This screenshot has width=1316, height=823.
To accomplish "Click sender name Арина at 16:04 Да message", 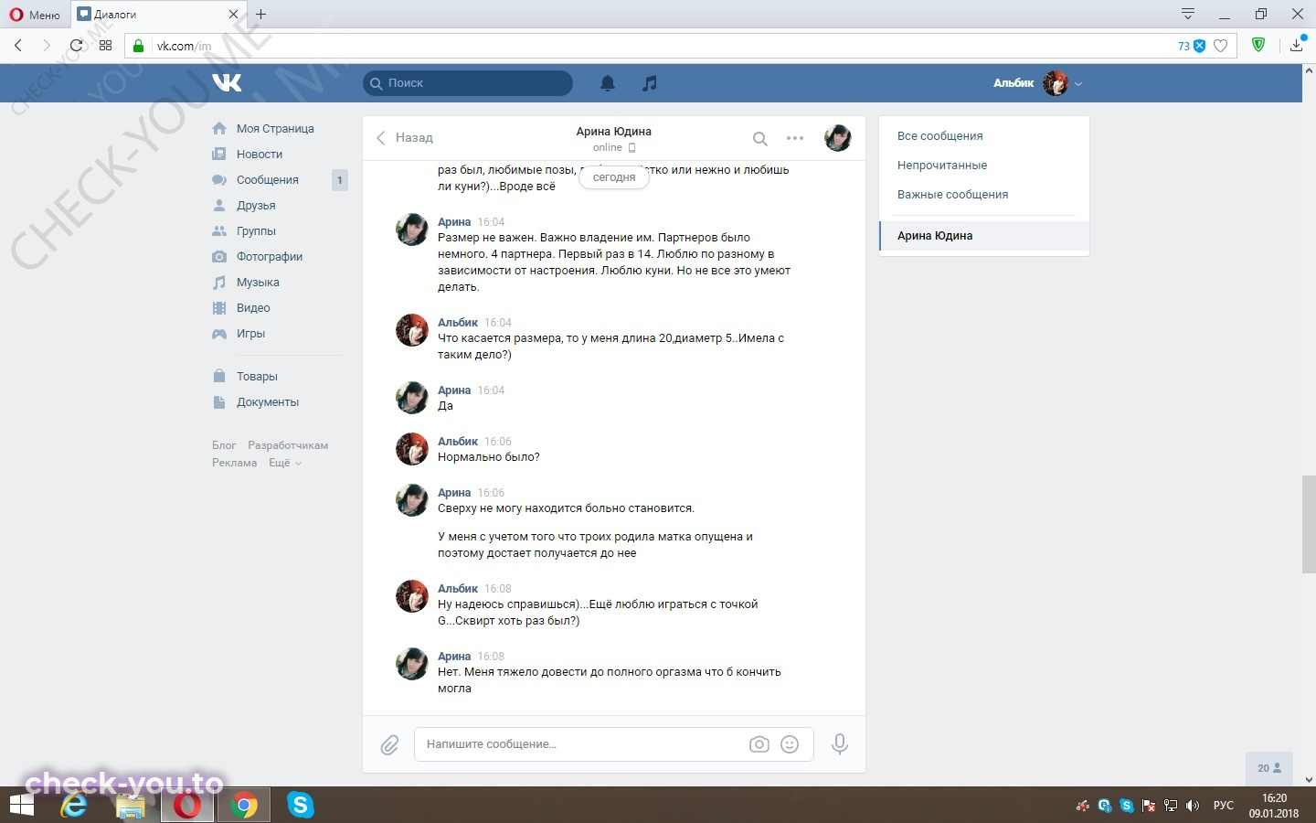I will coord(454,390).
